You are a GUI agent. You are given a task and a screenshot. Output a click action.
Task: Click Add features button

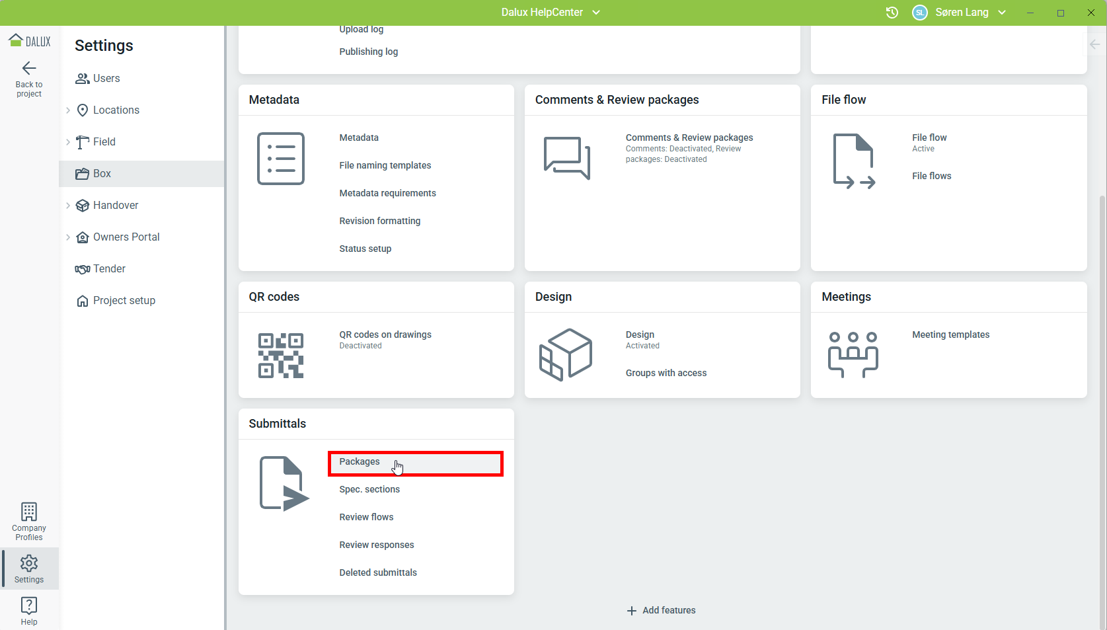pos(662,610)
